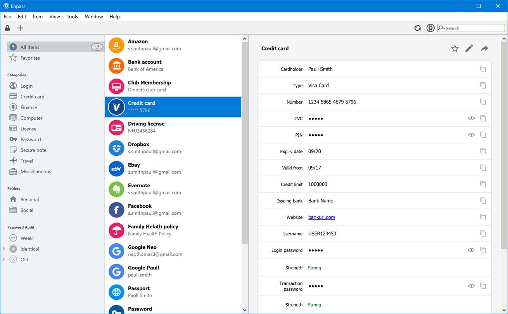Open the Window menu
The height and width of the screenshot is (314, 508).
pyautogui.click(x=94, y=17)
